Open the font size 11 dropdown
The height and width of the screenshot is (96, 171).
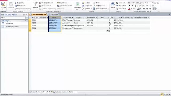[x=153, y=3]
